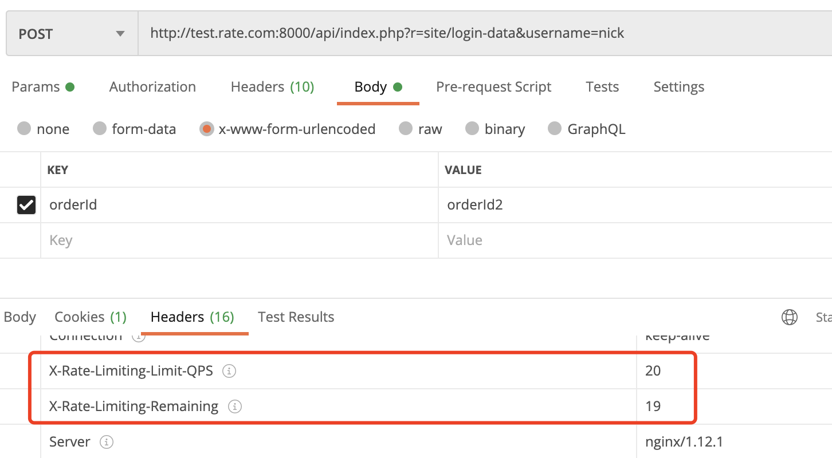Open the Authorization tab
Image resolution: width=832 pixels, height=458 pixels.
coord(152,87)
